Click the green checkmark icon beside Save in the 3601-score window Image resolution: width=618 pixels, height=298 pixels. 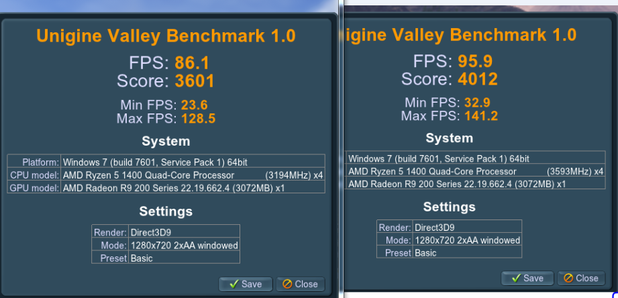point(234,284)
